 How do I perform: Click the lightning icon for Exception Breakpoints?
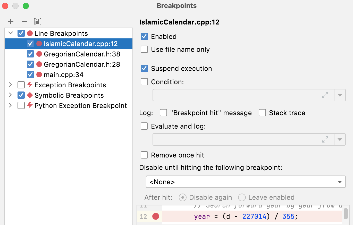pos(30,85)
